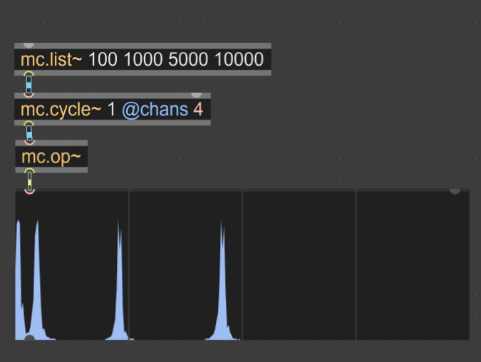Click the inlet on top of mc.op~
Screen dimensions: 481x362
click(x=29, y=142)
